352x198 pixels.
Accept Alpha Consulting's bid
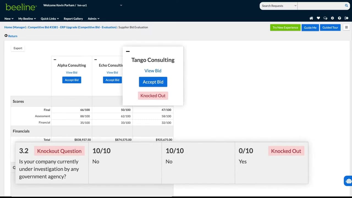pyautogui.click(x=72, y=80)
